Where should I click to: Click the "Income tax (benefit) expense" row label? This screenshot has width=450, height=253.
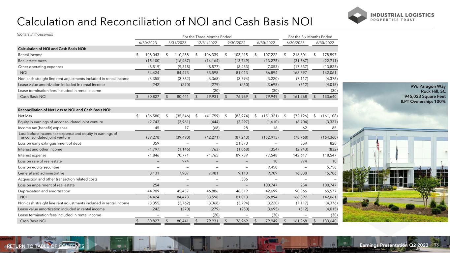point(43,128)
